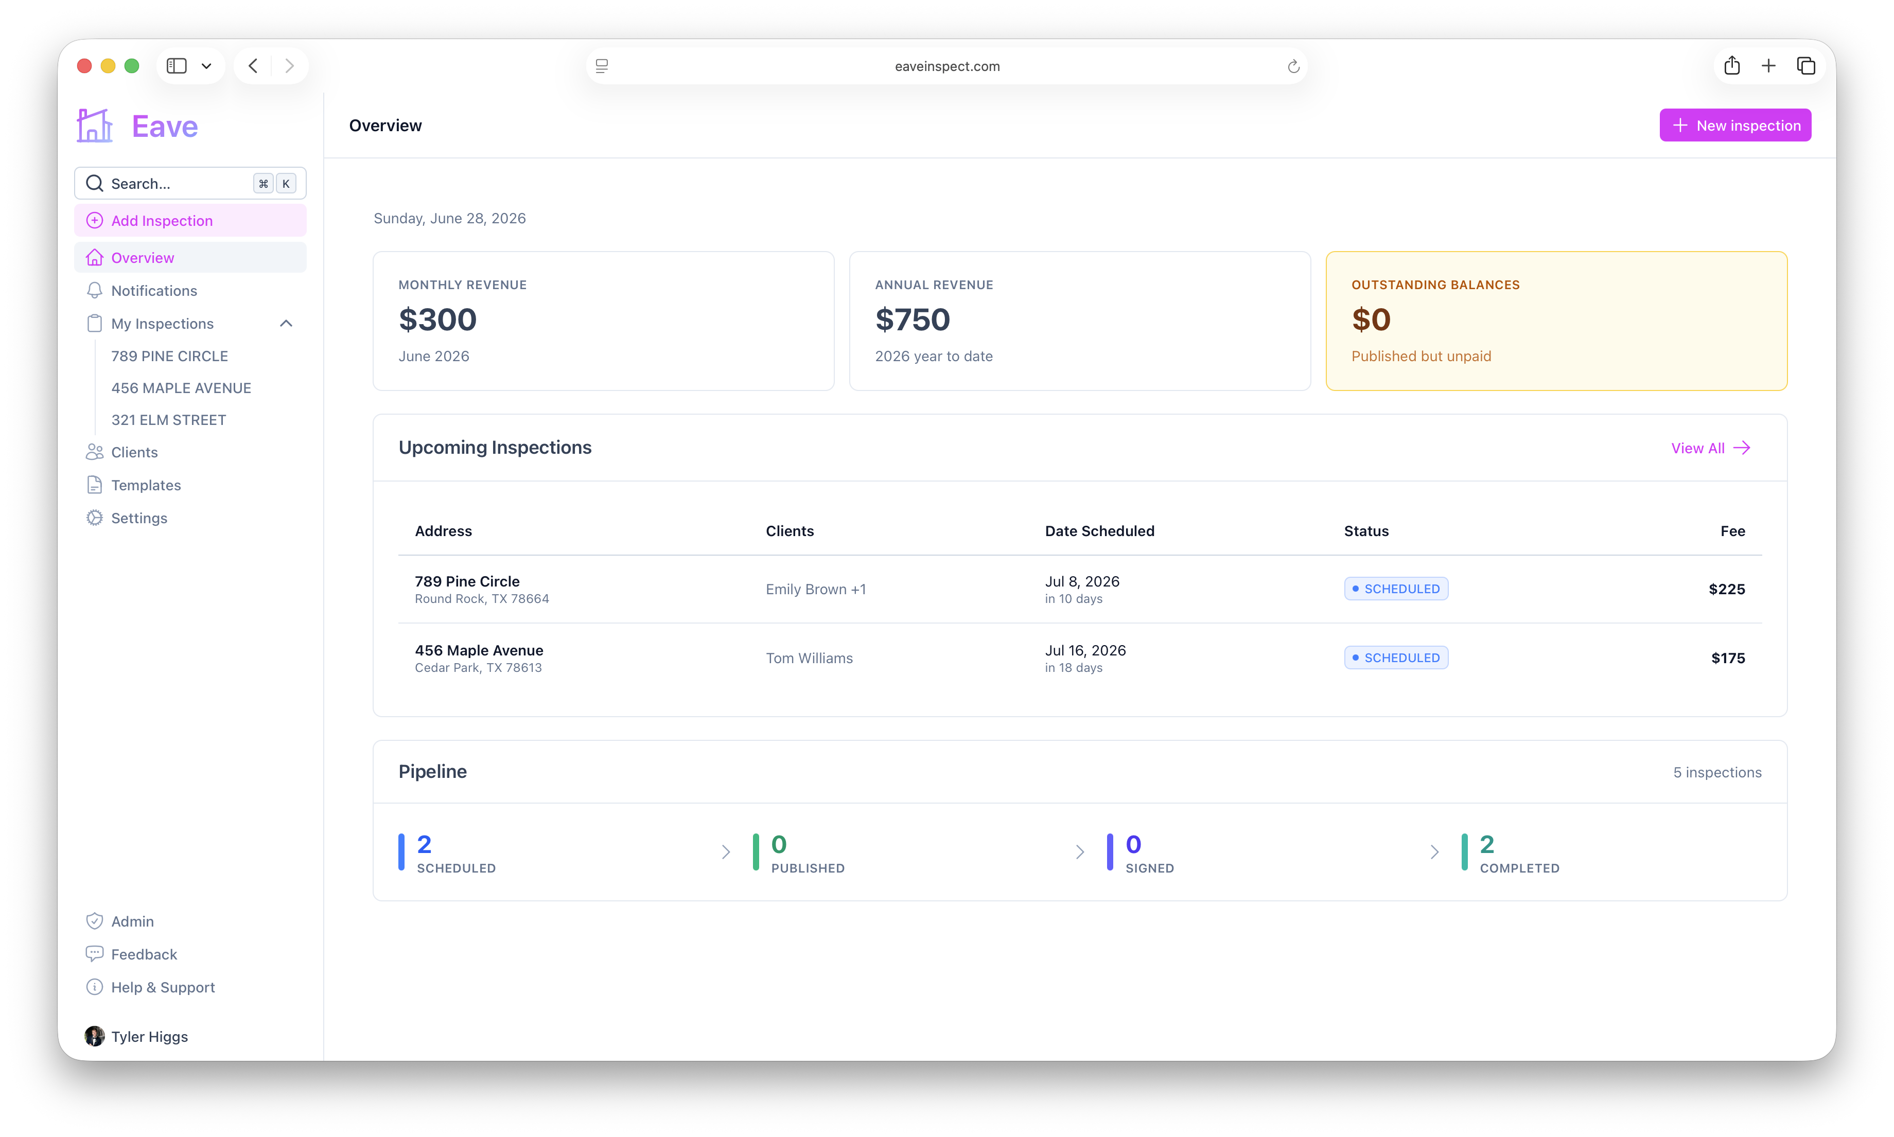Viewport: 1894px width, 1137px height.
Task: Click the page reader icon in address bar
Action: click(602, 66)
